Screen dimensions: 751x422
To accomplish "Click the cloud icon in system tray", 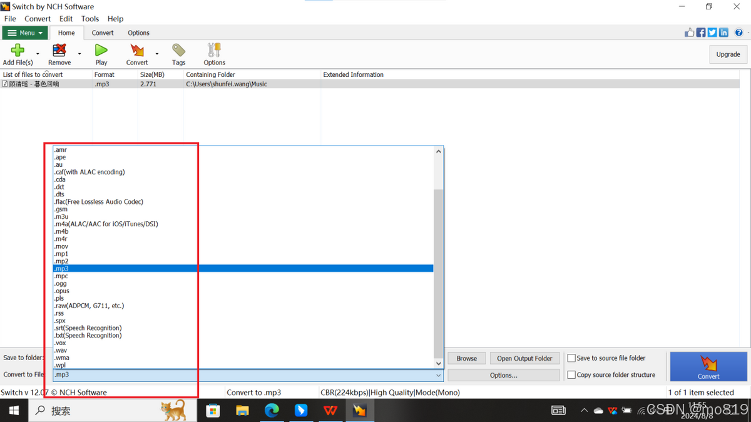I will [598, 411].
